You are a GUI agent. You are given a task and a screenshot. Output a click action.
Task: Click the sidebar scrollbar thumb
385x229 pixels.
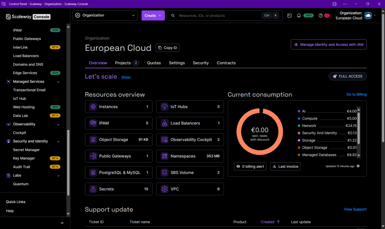(x=68, y=163)
